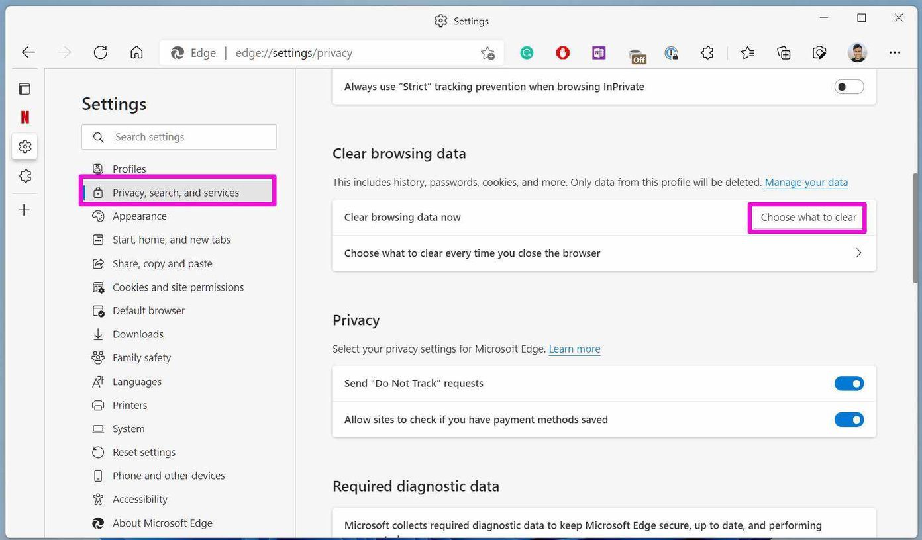Open the Grammarly extension icon
This screenshot has height=540, width=922.
point(527,53)
